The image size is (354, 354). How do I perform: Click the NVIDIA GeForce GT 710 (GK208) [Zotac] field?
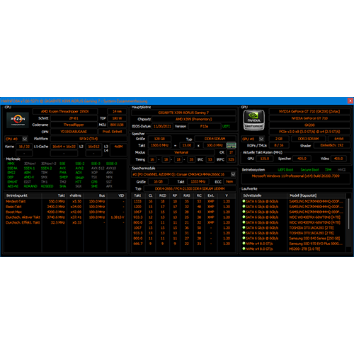coord(309,111)
